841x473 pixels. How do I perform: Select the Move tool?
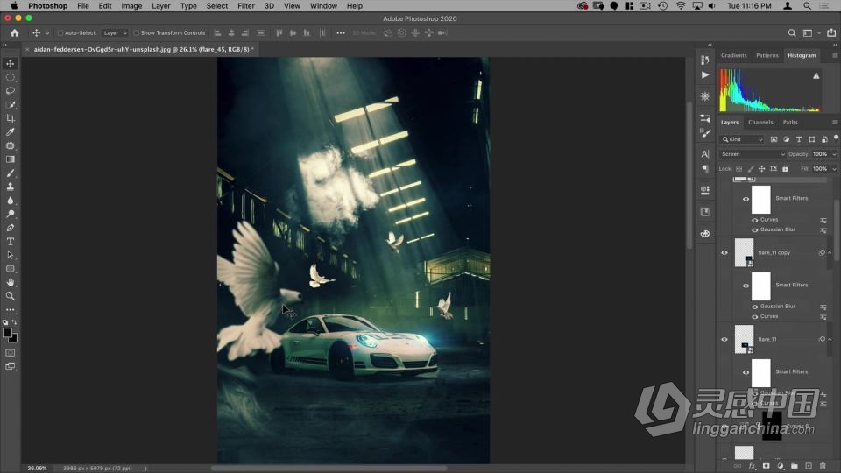(11, 64)
